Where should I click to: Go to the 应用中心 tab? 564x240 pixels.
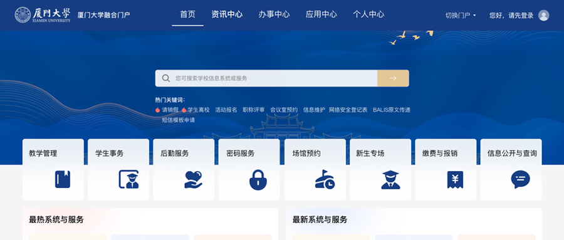point(321,14)
